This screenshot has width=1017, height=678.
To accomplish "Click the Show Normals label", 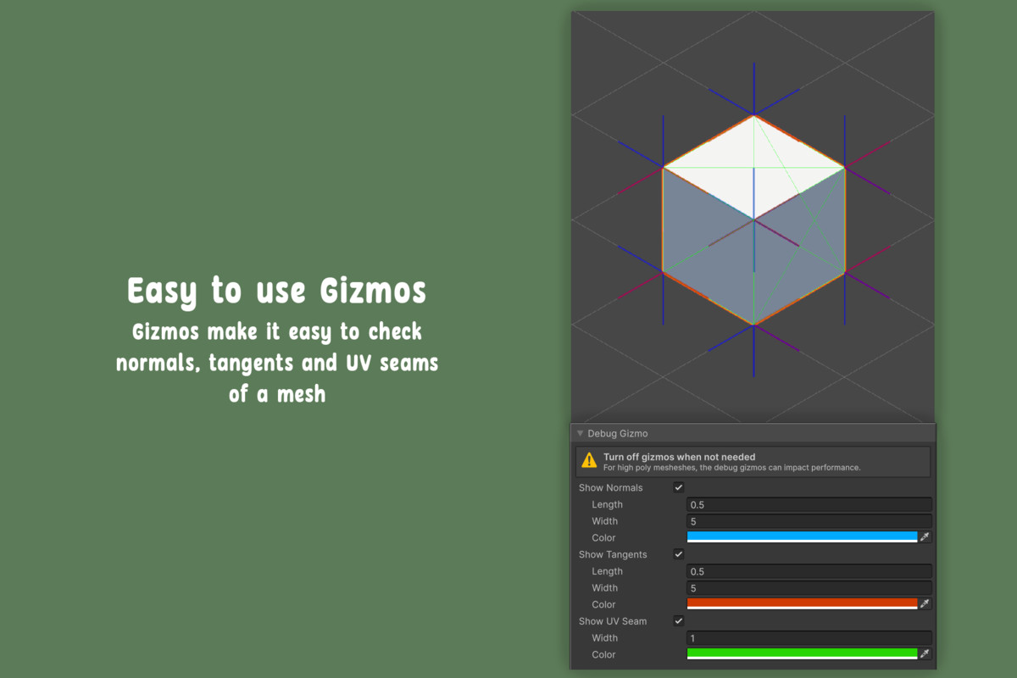I will click(611, 487).
